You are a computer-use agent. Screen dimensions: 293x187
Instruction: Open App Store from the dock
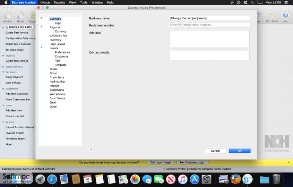(195, 179)
